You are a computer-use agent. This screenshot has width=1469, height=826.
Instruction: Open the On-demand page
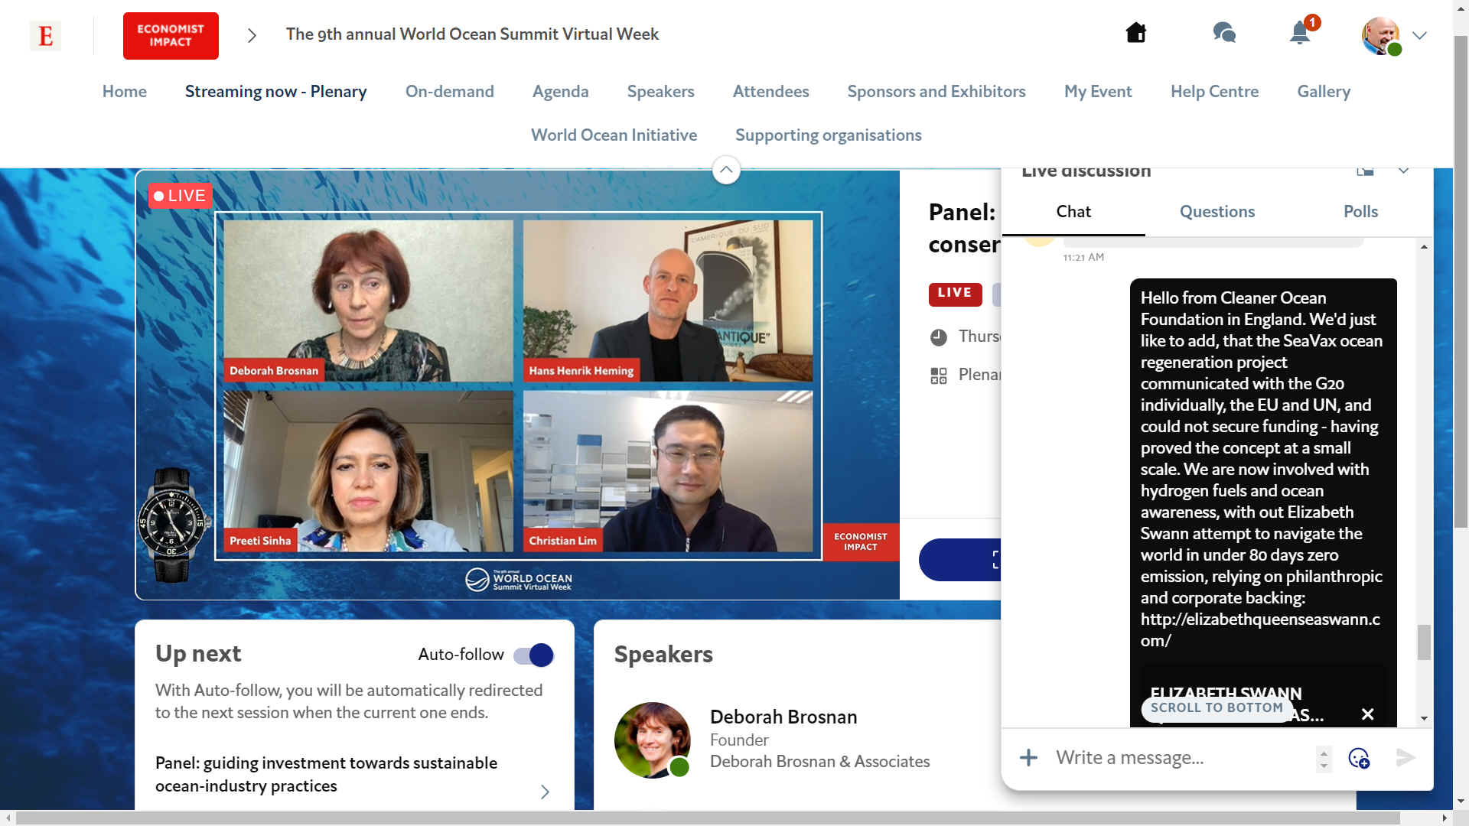(450, 91)
